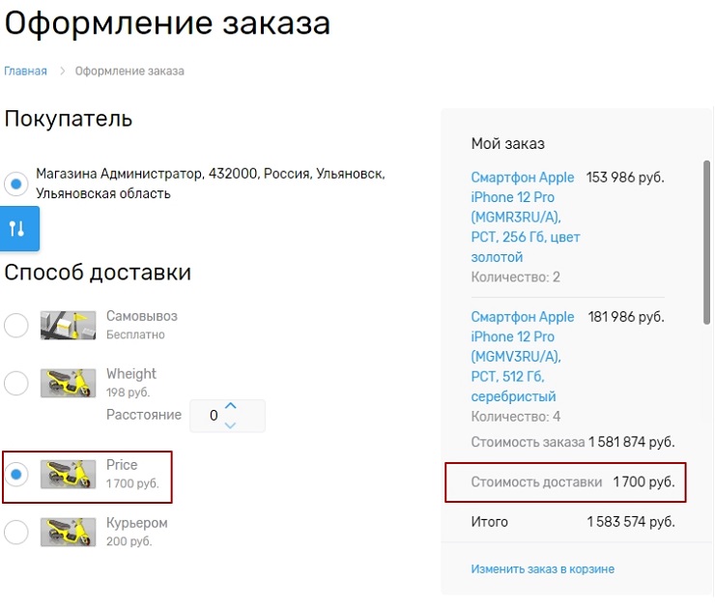
Task: Click the 200 руб. delivery price
Action: [x=129, y=541]
